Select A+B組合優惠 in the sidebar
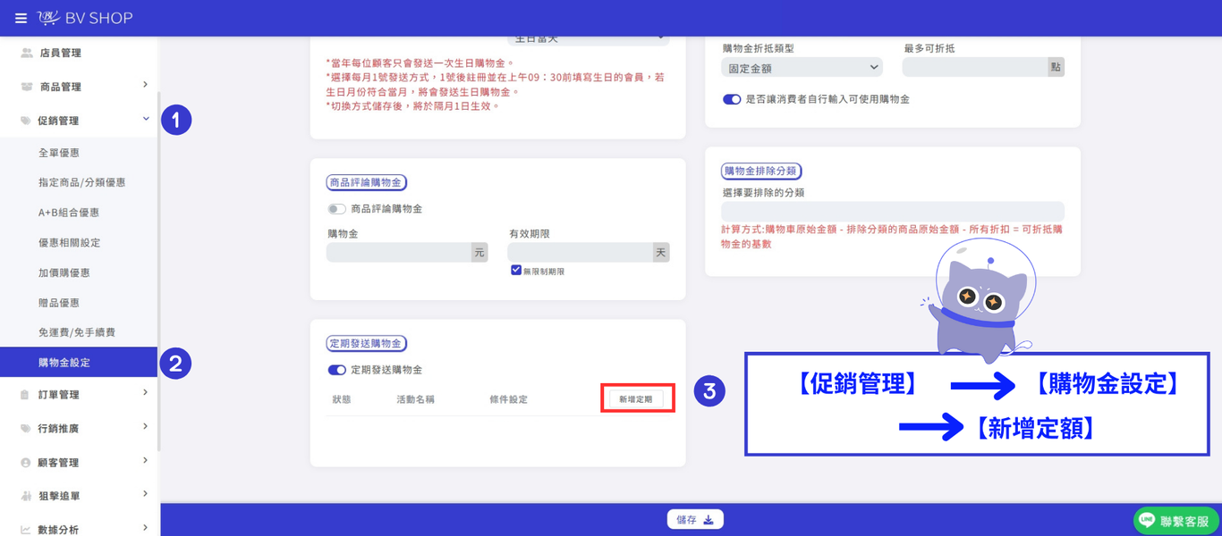1222x536 pixels. pos(69,213)
